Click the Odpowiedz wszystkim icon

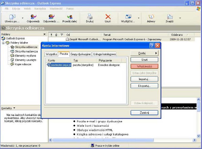click(x=52, y=17)
